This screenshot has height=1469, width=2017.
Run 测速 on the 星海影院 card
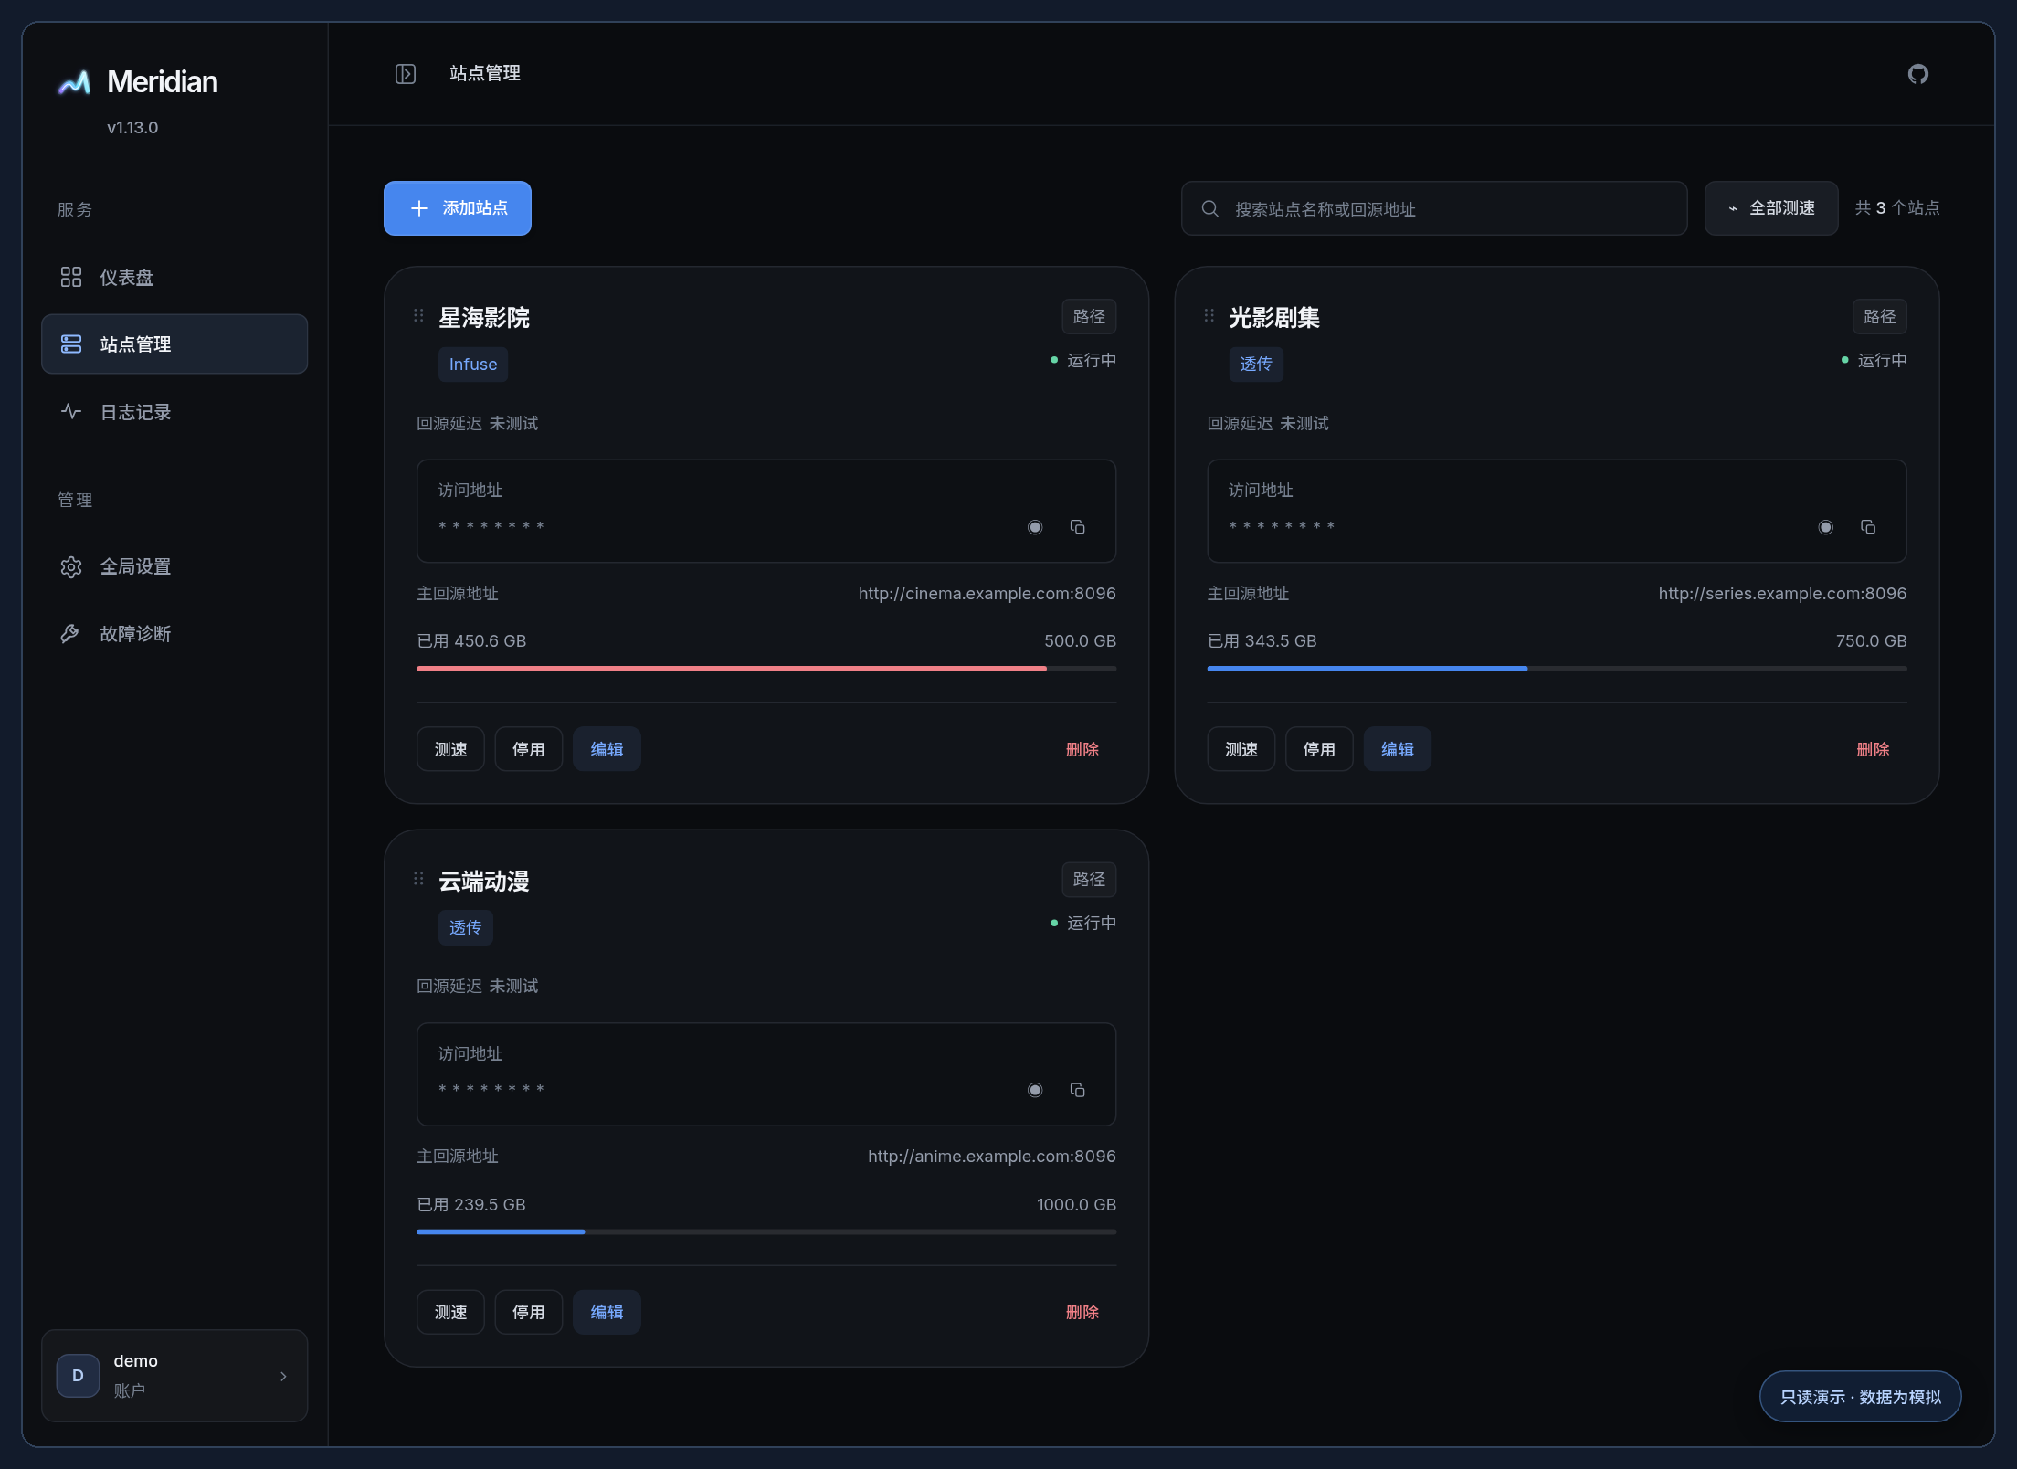coord(450,749)
